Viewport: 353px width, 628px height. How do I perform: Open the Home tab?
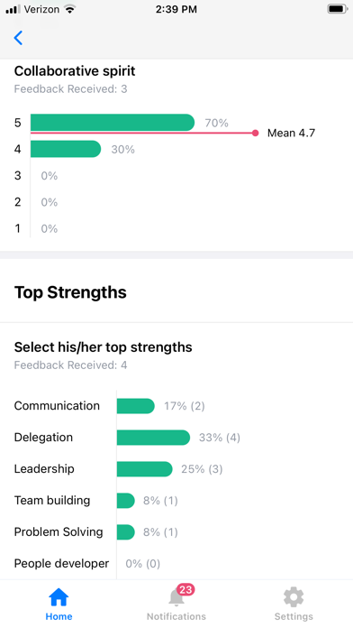pos(59,604)
